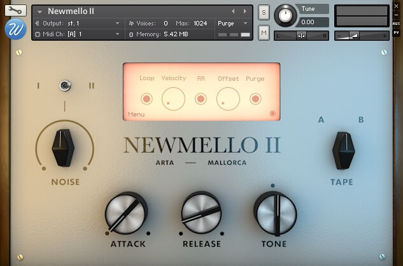Click the Memory chip icon
Image resolution: width=403 pixels, height=266 pixels.
[x=131, y=34]
